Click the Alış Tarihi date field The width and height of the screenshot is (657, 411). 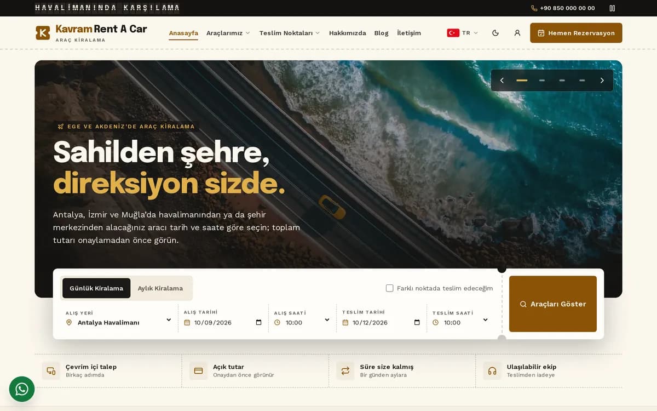click(x=223, y=322)
